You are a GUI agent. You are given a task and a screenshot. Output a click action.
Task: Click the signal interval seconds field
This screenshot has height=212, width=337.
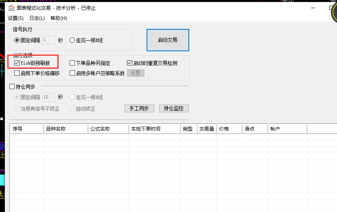pyautogui.click(x=49, y=40)
